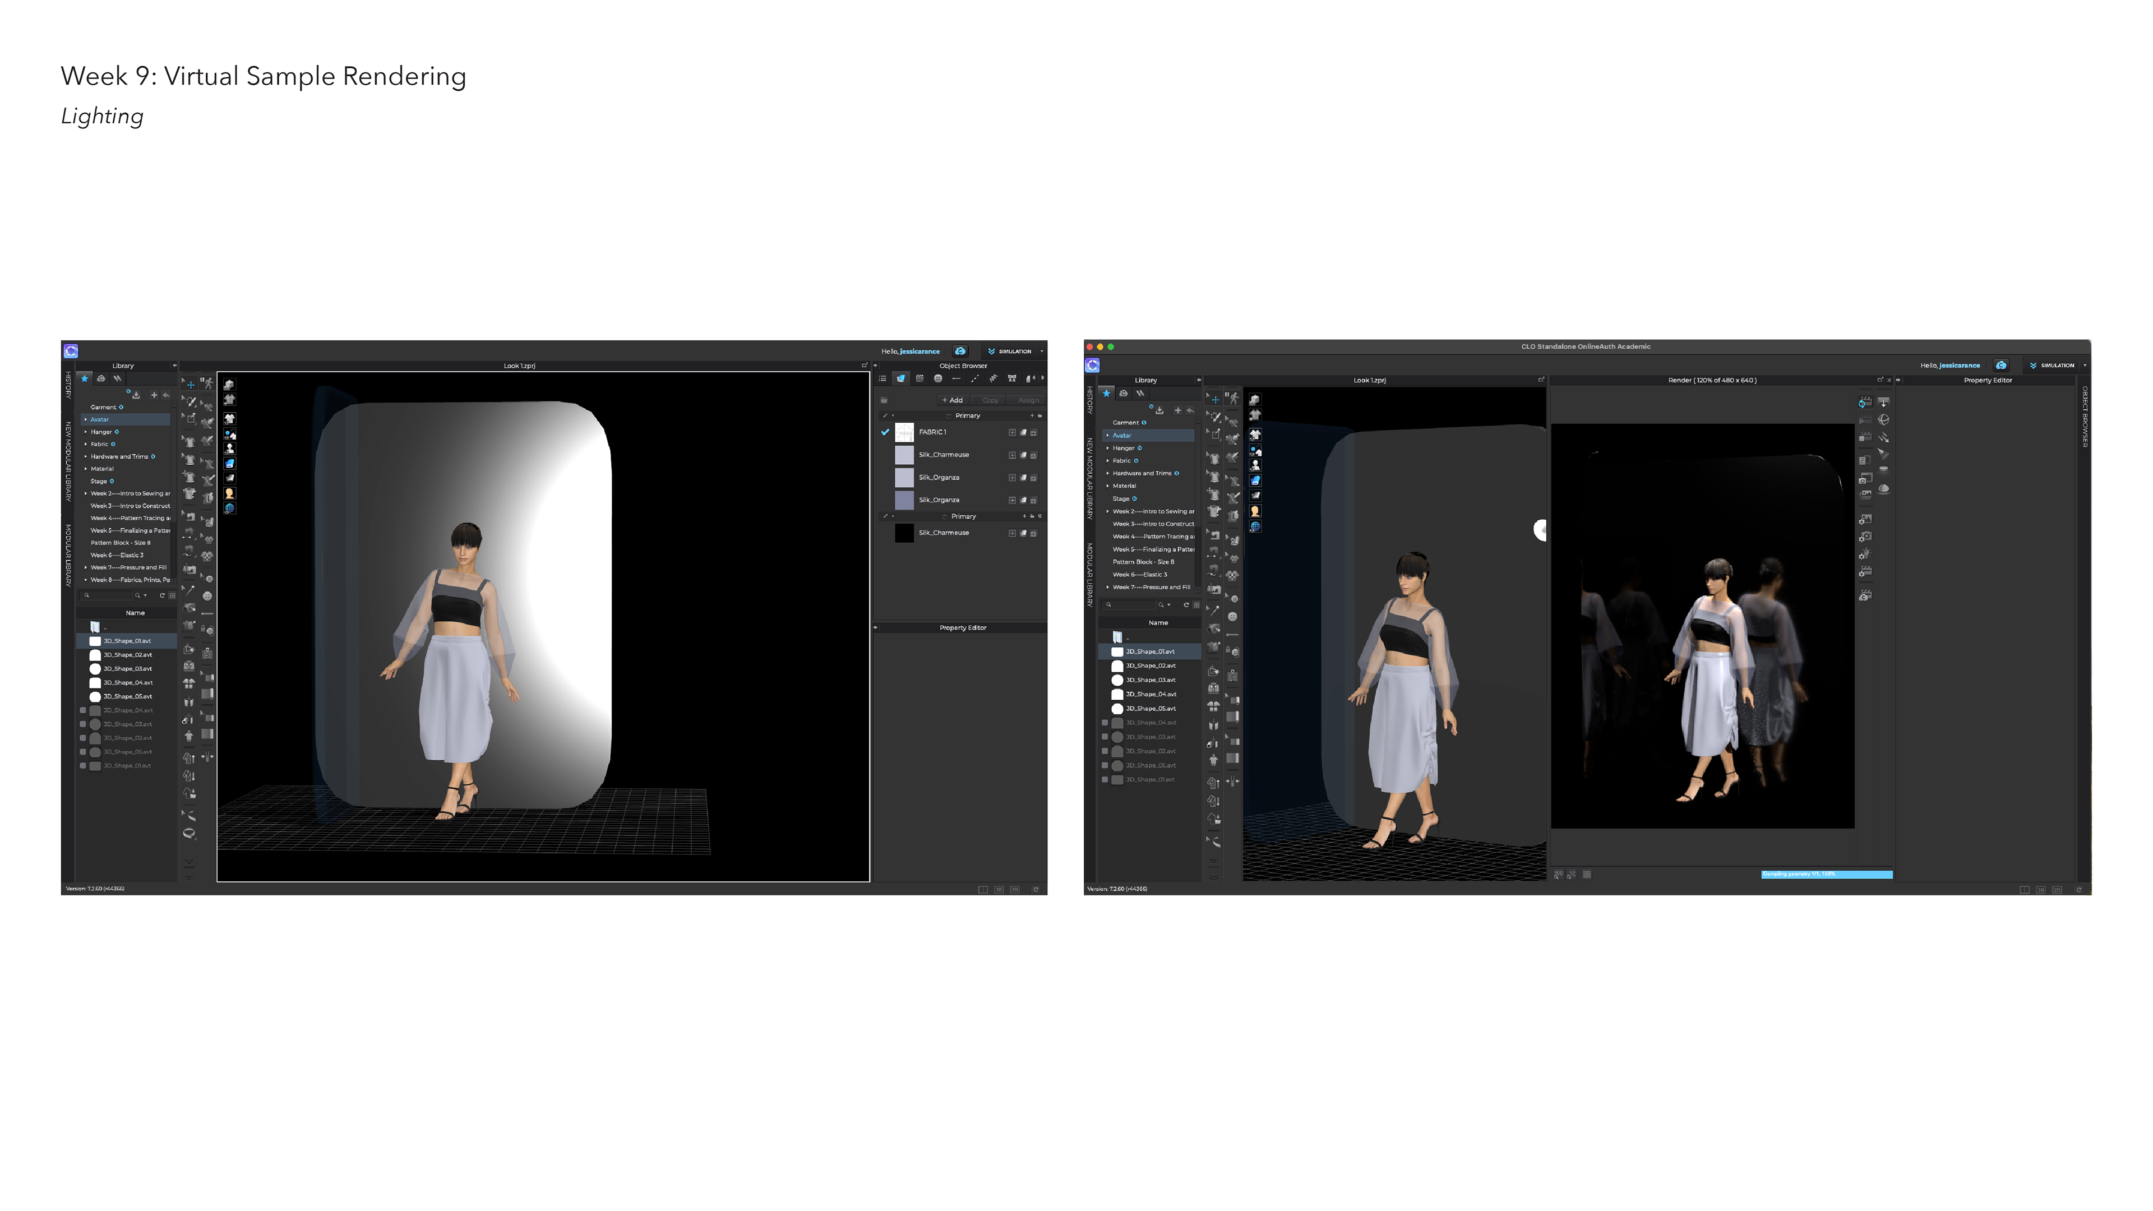Image resolution: width=2153 pixels, height=1211 pixels.
Task: Click the Stop Render clapperboard icon
Action: point(1865,437)
